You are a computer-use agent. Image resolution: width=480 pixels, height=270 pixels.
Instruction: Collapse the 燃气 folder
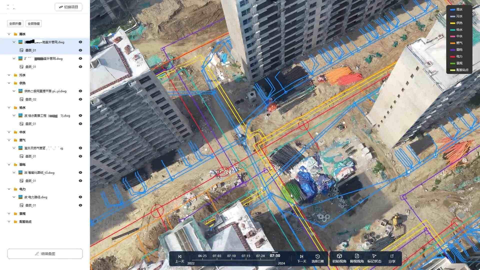(x=9, y=140)
